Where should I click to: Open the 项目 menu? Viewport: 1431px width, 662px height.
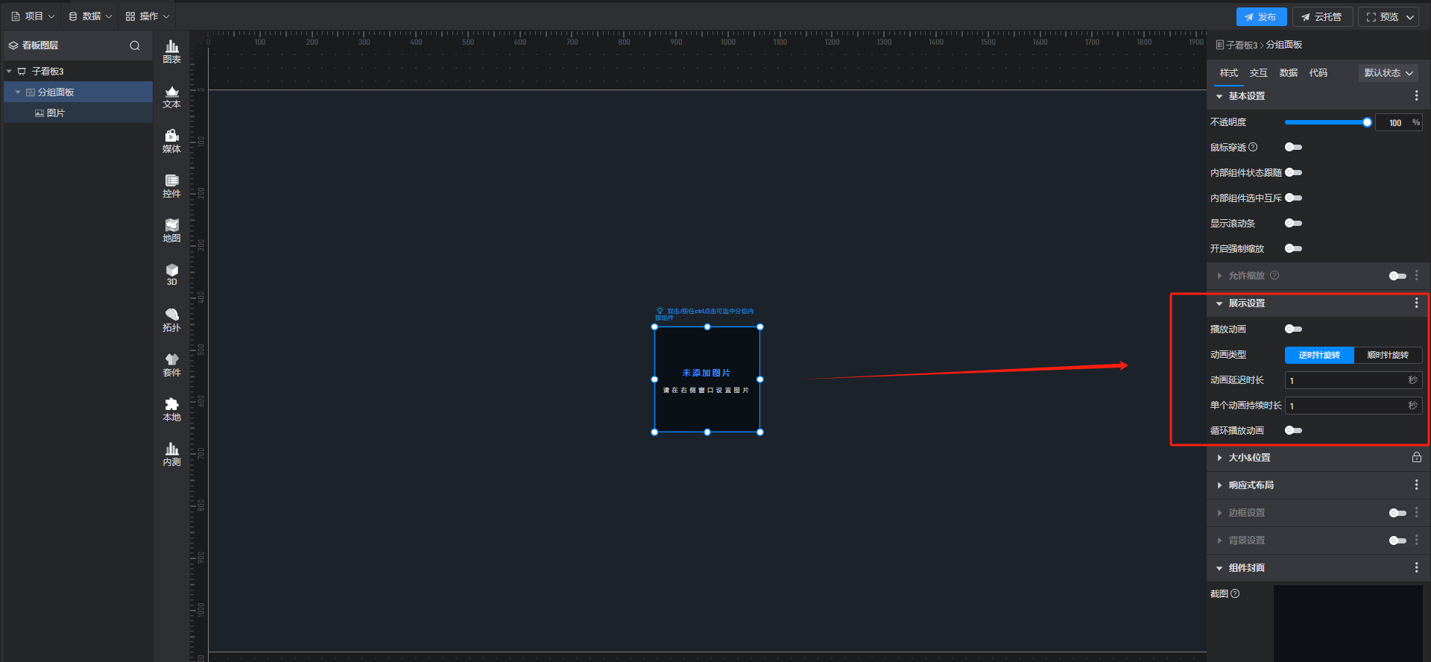(33, 16)
